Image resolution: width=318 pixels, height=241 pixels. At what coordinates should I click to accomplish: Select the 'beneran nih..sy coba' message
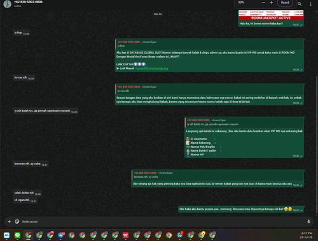(31, 164)
